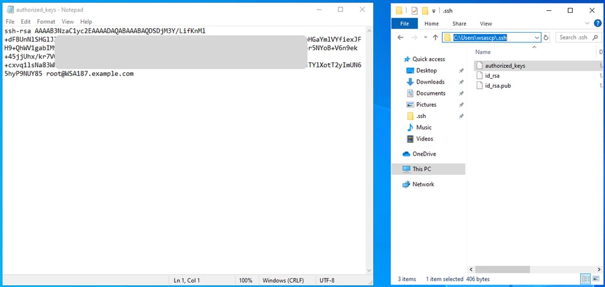Screen dimensions: 605x287
Task: Open the File tab in File Explorer
Action: coord(404,24)
